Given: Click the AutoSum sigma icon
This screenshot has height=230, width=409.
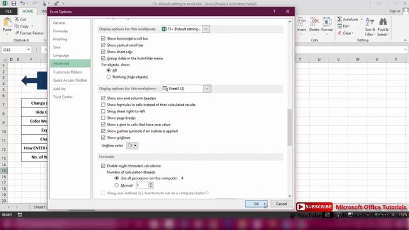Looking at the screenshot, I should (339, 19).
